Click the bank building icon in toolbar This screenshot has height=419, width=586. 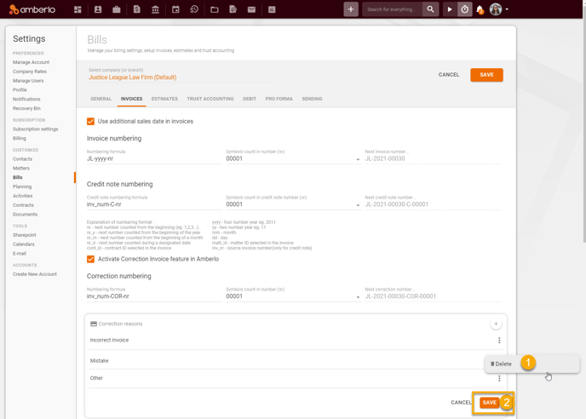(x=155, y=9)
